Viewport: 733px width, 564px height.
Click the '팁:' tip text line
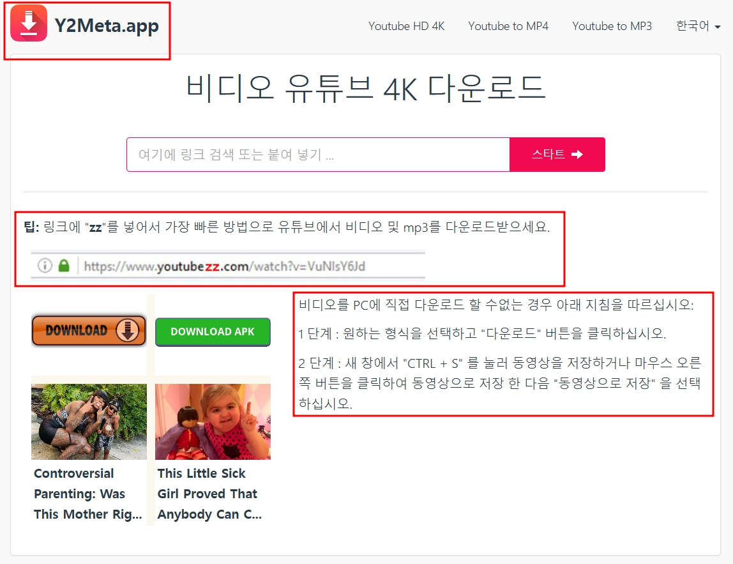tap(287, 227)
